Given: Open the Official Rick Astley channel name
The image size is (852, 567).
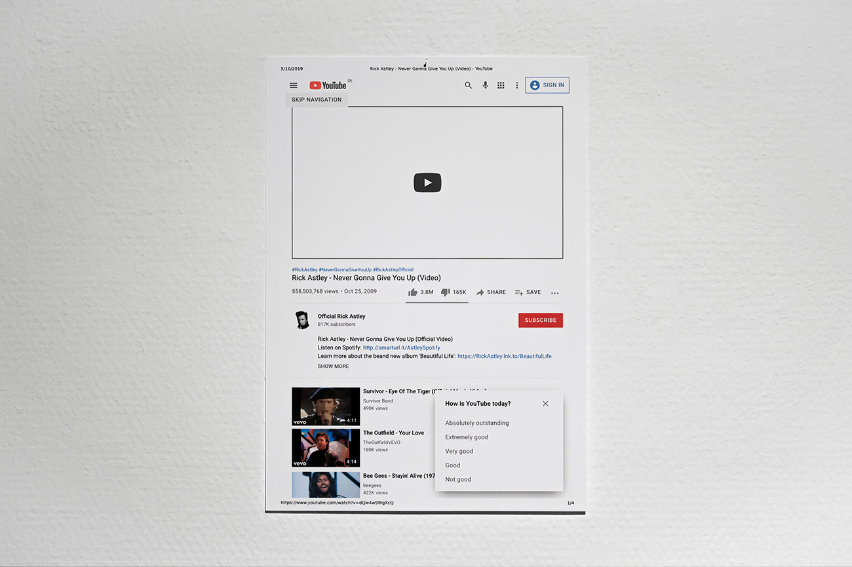Looking at the screenshot, I should tap(341, 317).
